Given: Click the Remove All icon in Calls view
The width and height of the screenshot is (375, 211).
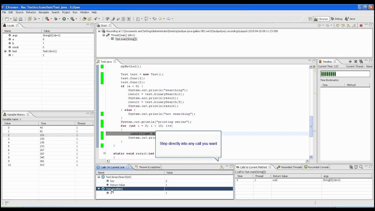Looking at the screenshot, I should [x=351, y=167].
